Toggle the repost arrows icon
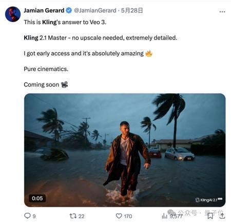The width and height of the screenshot is (231, 222). [73, 216]
